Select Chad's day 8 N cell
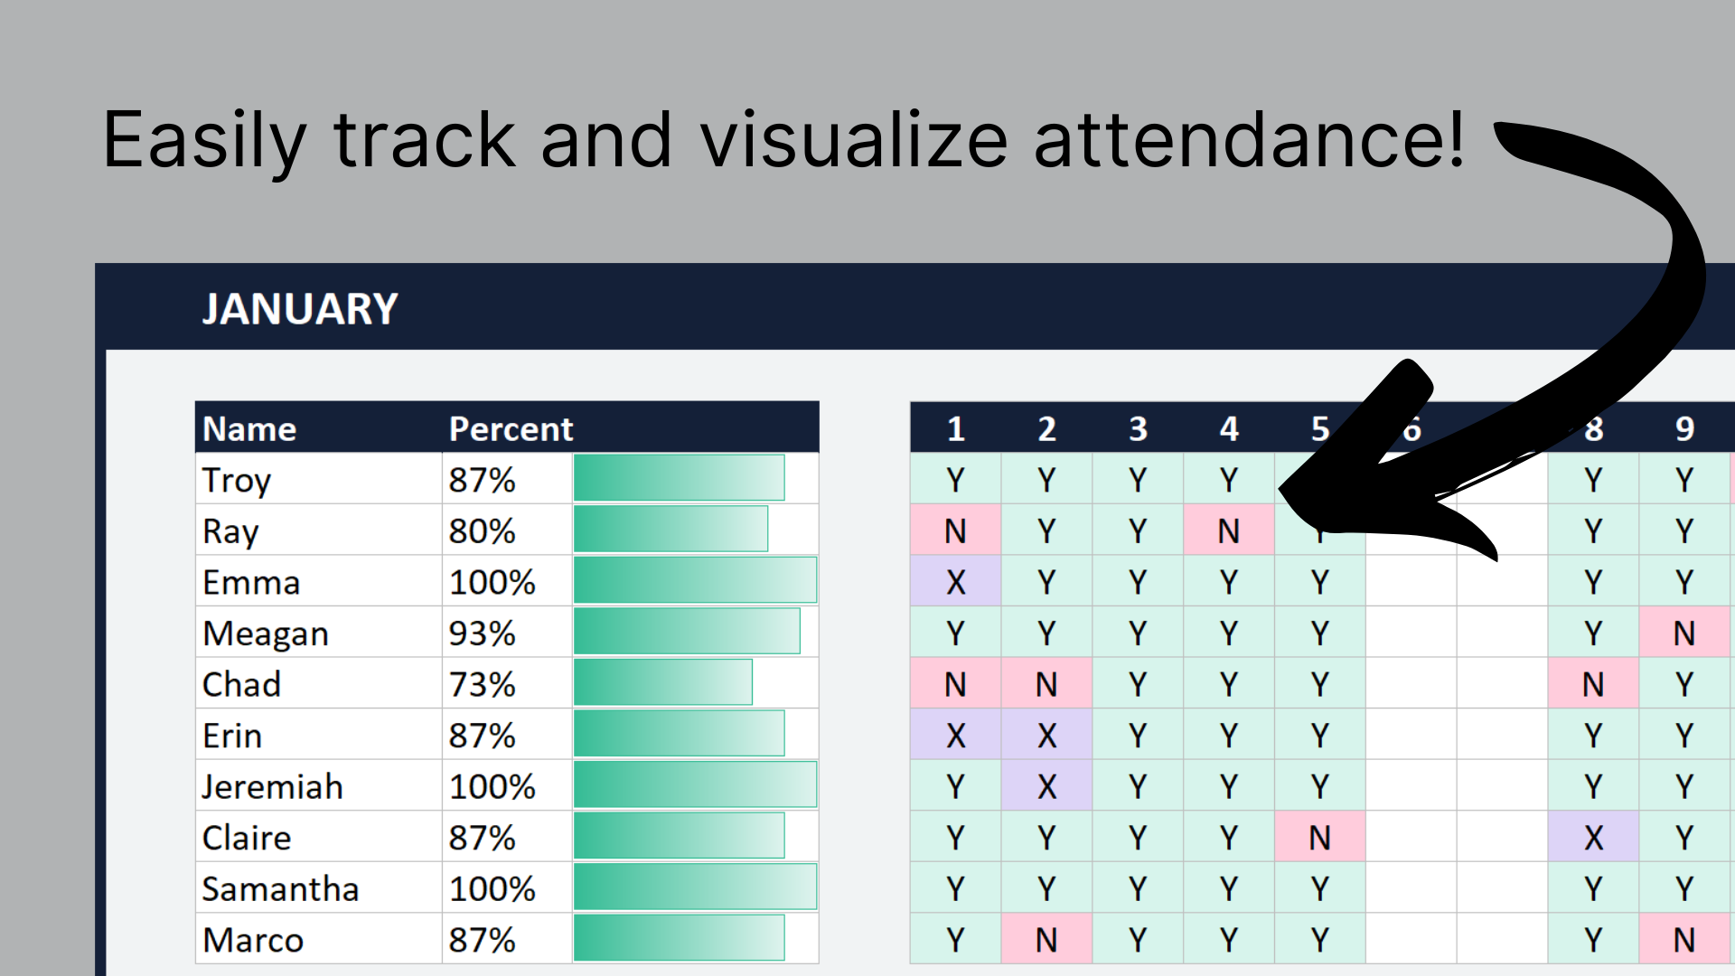Image resolution: width=1735 pixels, height=976 pixels. click(x=1593, y=684)
